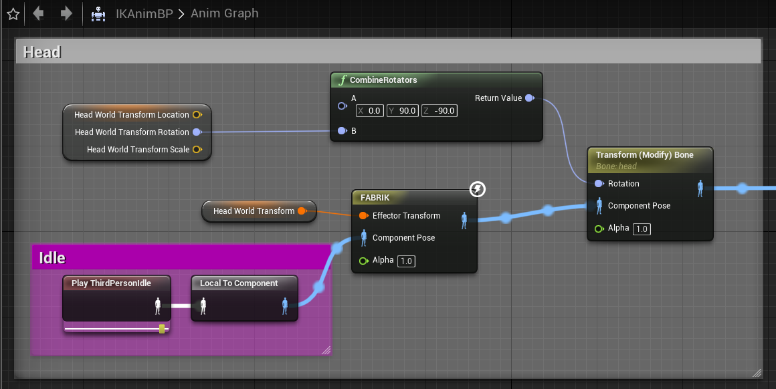Select the Transform (Modify) Bone node title

pyautogui.click(x=644, y=154)
